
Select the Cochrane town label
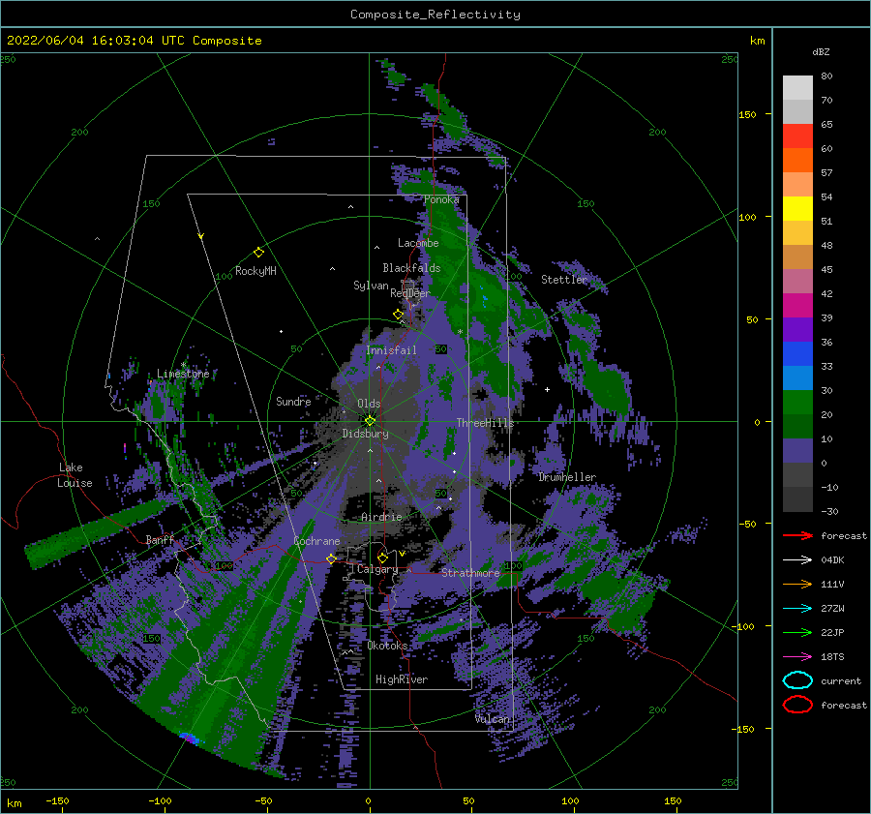(316, 541)
